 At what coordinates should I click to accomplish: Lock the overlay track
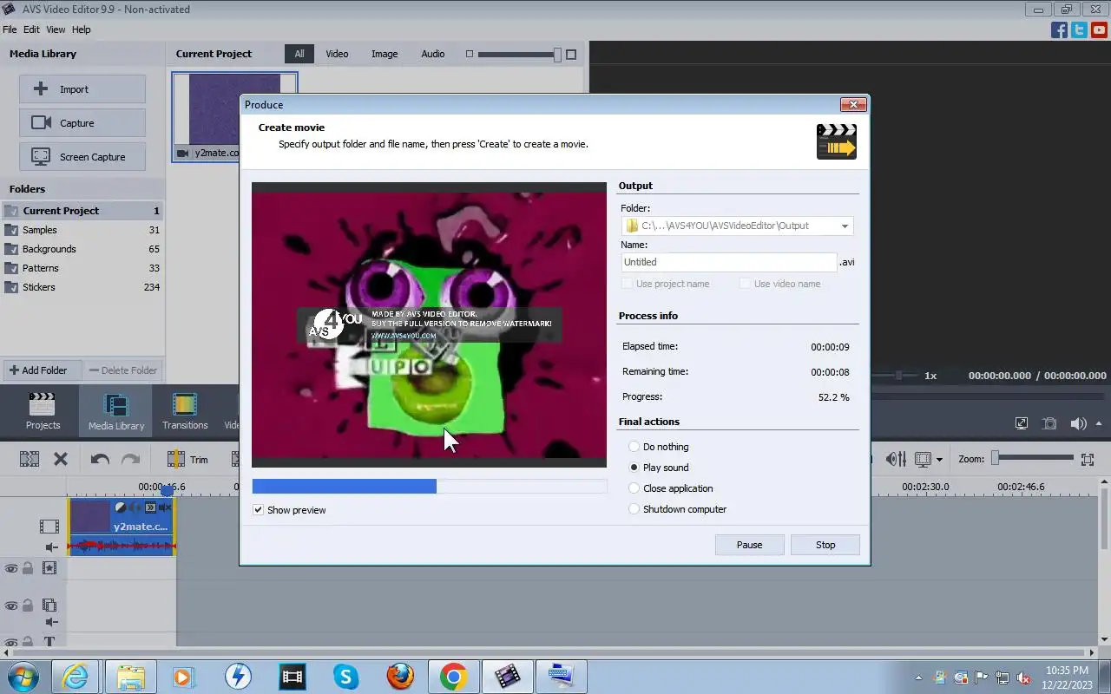28,606
